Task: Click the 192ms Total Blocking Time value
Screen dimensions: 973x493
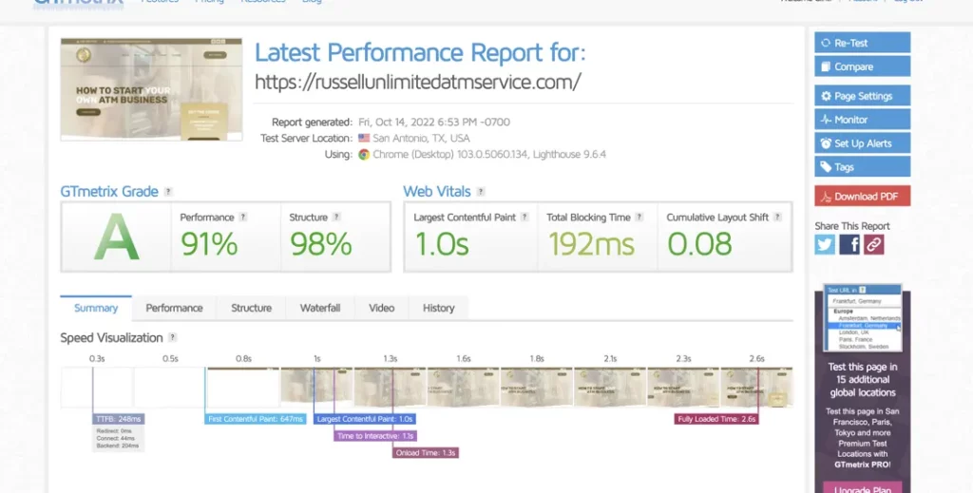Action: (x=591, y=244)
